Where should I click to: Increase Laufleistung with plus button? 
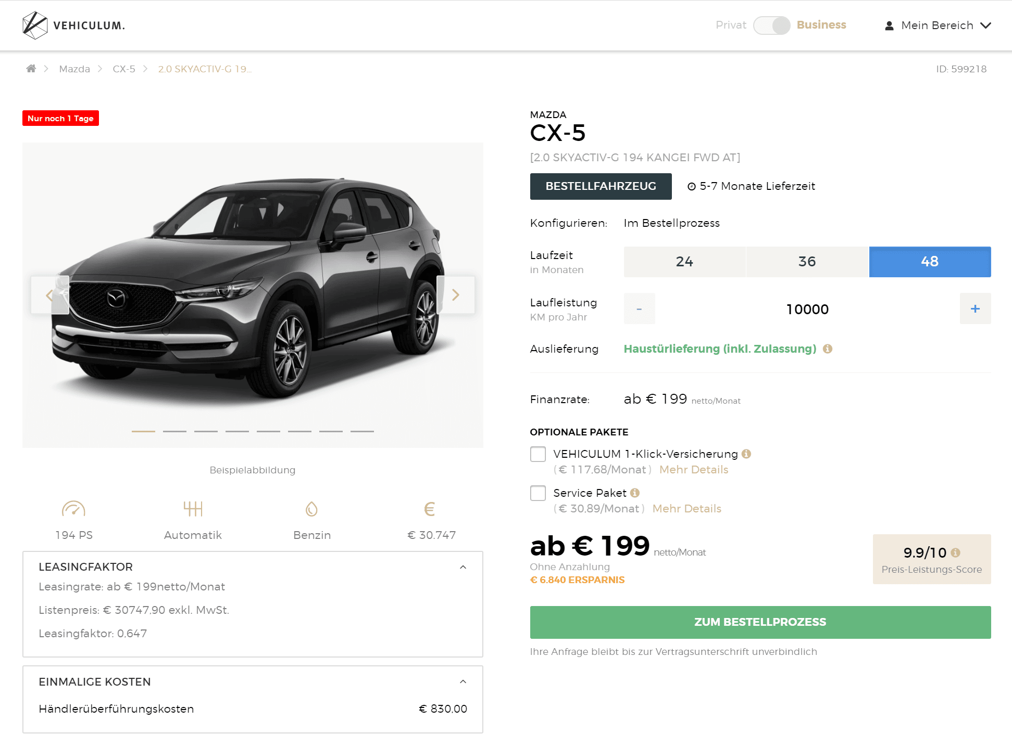coord(974,309)
